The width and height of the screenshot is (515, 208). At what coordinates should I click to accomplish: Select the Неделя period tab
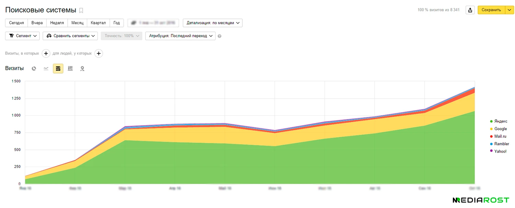click(x=57, y=23)
